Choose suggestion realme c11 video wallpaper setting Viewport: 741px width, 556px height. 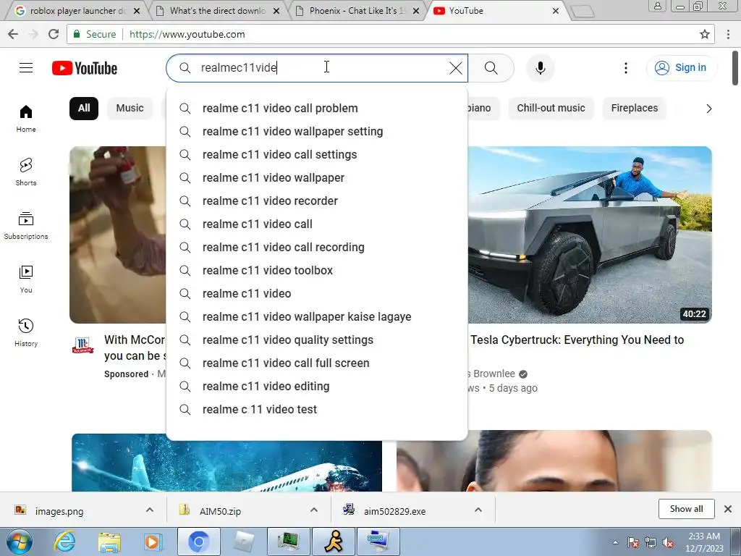[x=317, y=132]
